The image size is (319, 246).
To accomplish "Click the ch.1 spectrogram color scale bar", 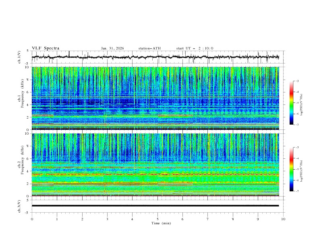I will tap(291, 103).
